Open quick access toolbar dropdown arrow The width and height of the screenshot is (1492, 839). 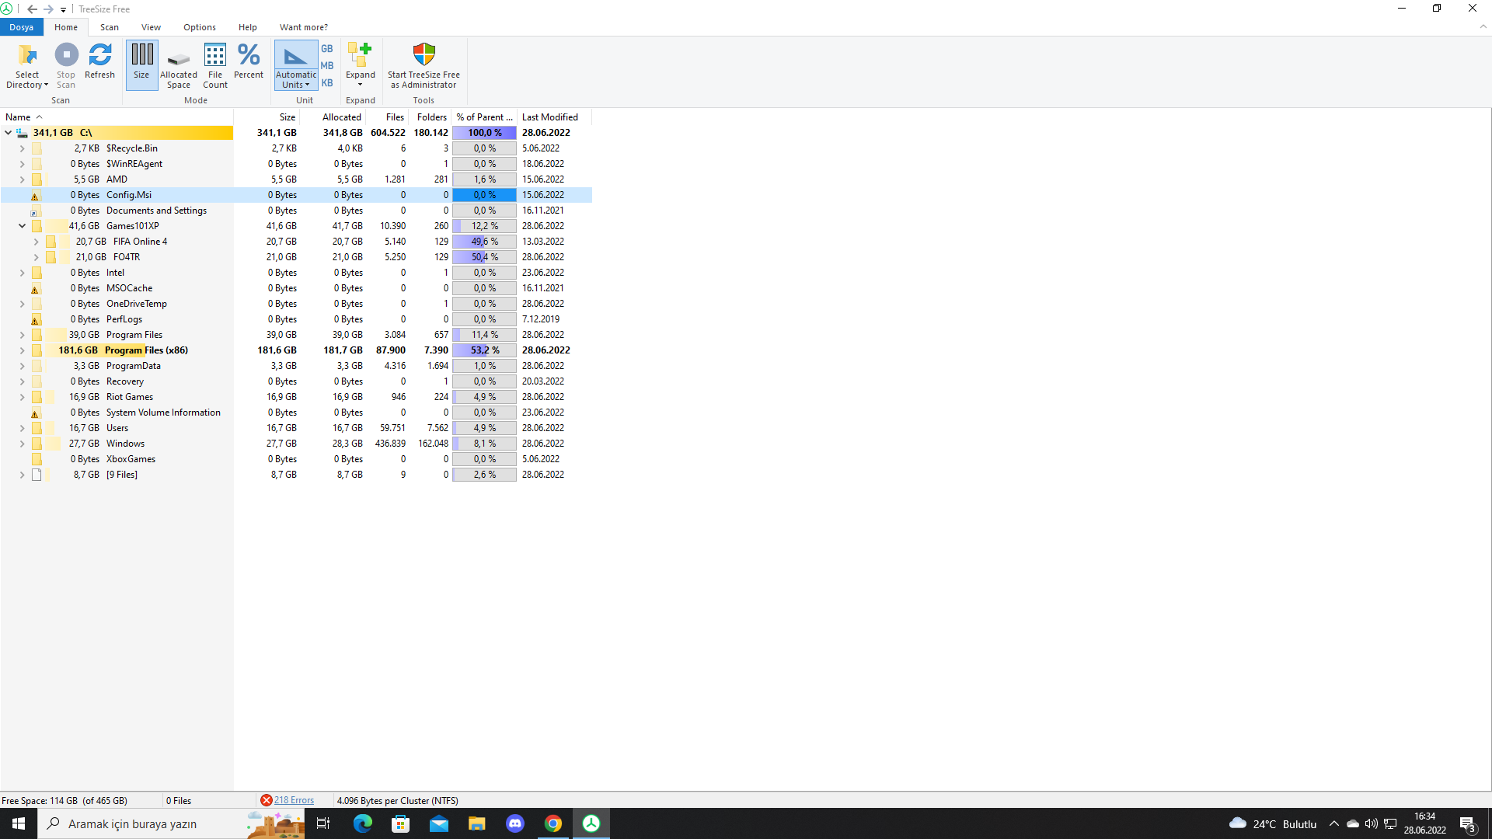(x=64, y=10)
